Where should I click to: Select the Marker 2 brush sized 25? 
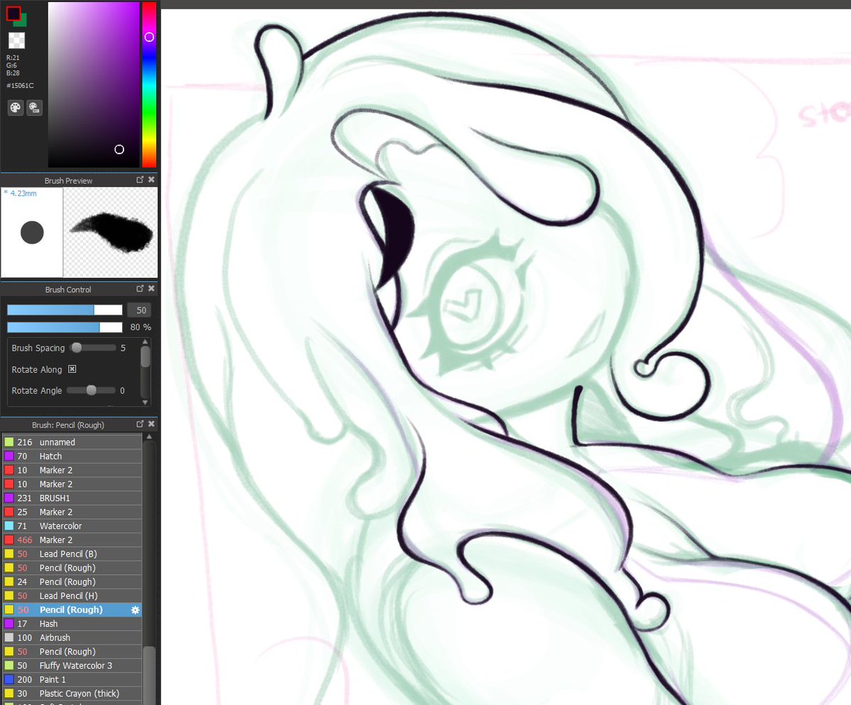tap(72, 512)
